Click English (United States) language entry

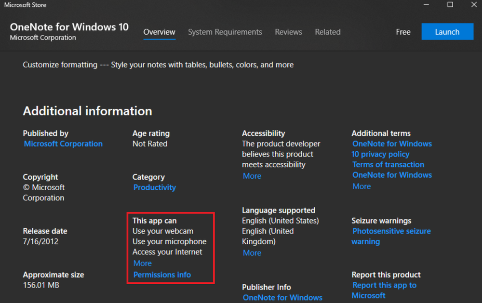281,221
